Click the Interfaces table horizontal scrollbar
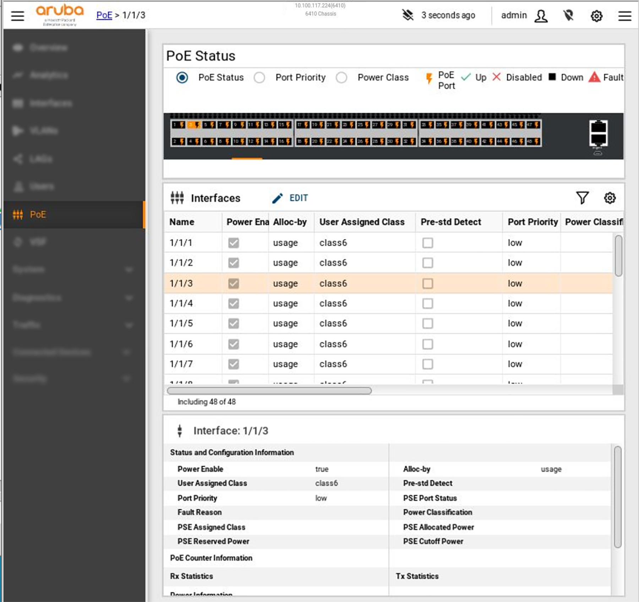The width and height of the screenshot is (639, 602). coord(269,391)
